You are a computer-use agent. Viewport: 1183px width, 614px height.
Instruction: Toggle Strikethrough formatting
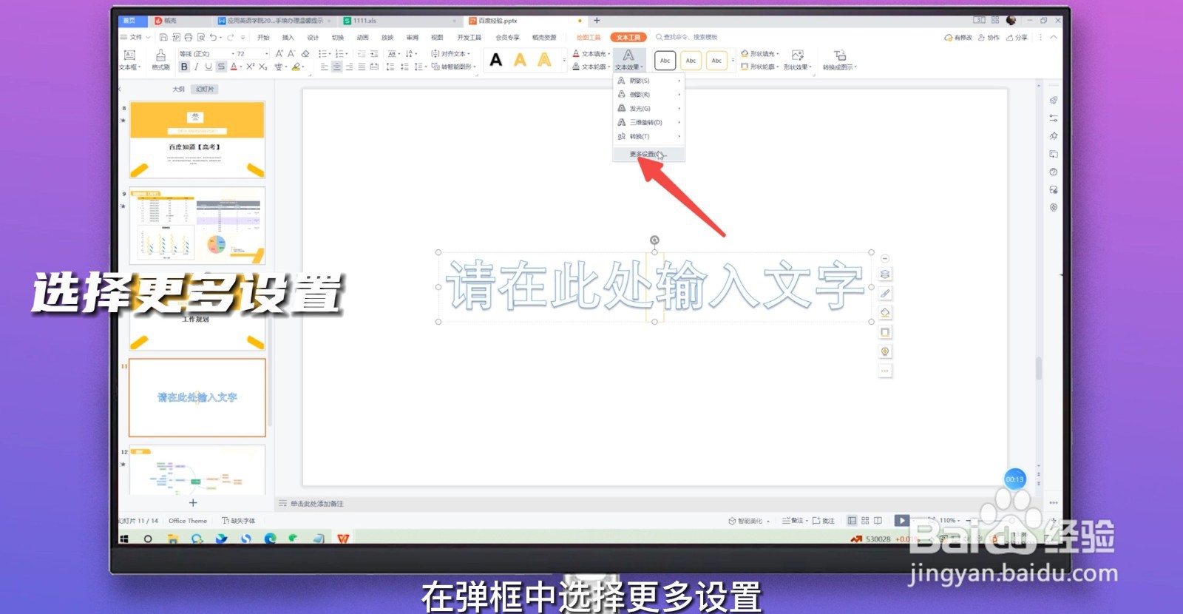pyautogui.click(x=221, y=67)
